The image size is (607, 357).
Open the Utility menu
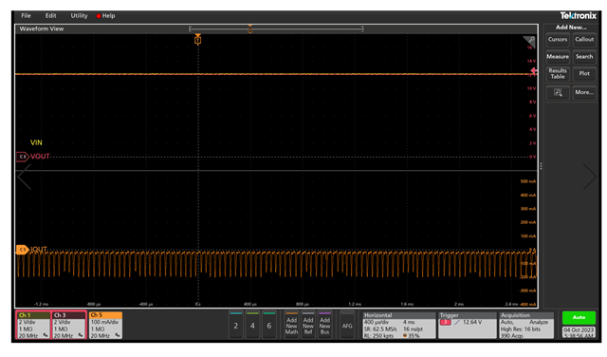pyautogui.click(x=79, y=16)
